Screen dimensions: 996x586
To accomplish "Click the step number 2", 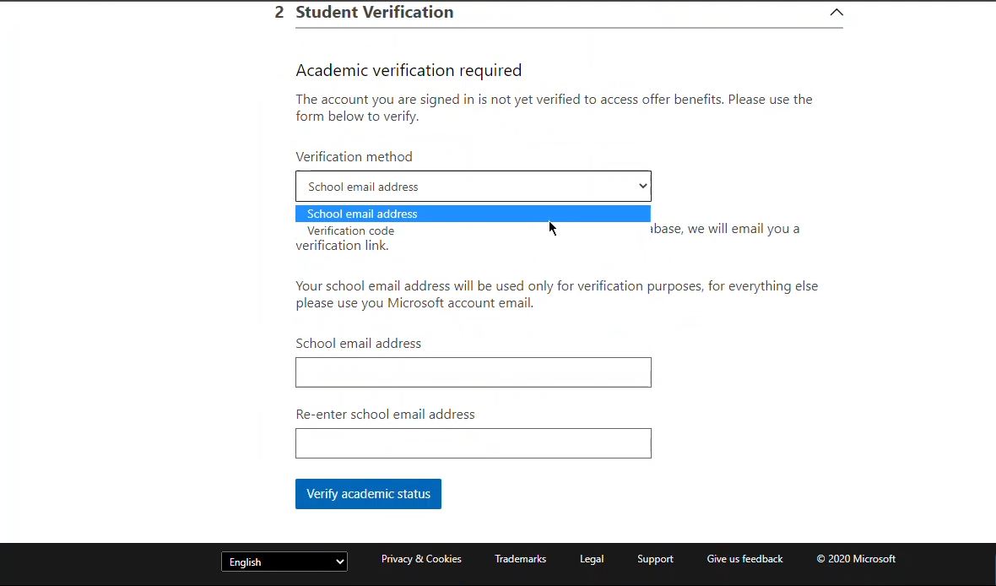I will (279, 12).
